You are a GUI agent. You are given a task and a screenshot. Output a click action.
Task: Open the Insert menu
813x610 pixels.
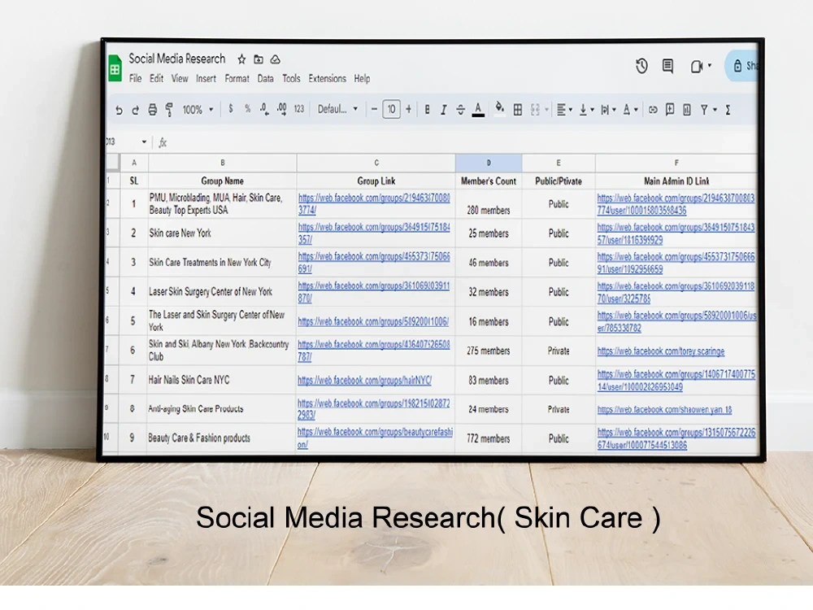(206, 78)
